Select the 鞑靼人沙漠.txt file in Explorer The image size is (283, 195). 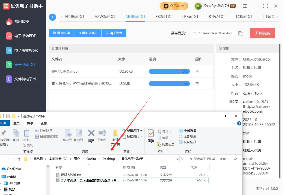(x=132, y=175)
